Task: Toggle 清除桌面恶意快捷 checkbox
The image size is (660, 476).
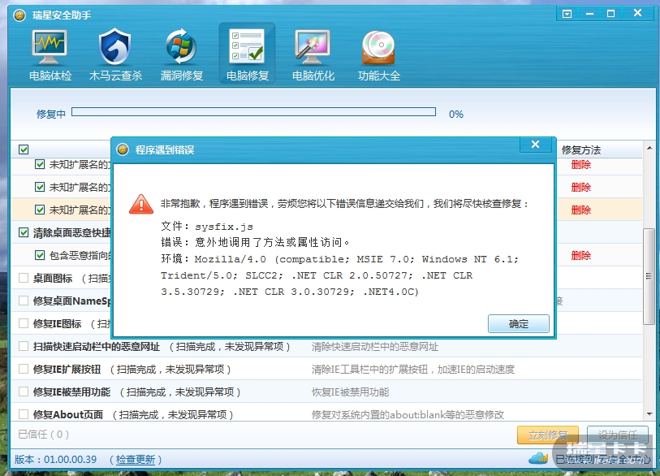Action: click(x=24, y=232)
